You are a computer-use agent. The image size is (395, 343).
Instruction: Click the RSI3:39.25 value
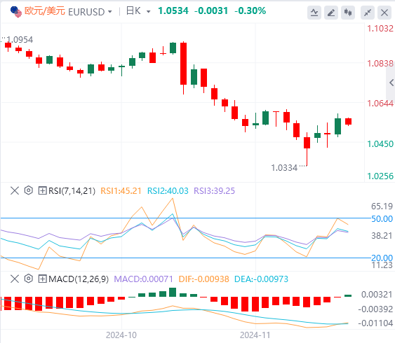(215, 191)
